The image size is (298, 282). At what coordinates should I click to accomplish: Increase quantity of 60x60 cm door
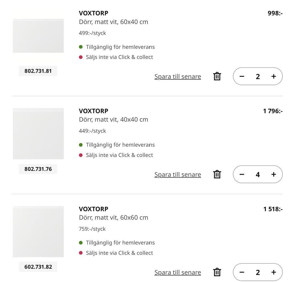click(x=273, y=272)
